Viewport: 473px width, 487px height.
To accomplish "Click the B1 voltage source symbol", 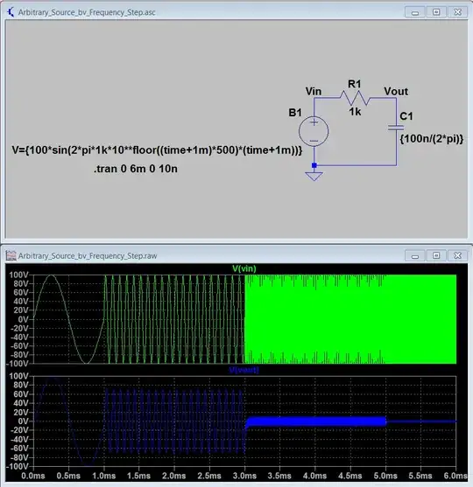I will pyautogui.click(x=314, y=131).
